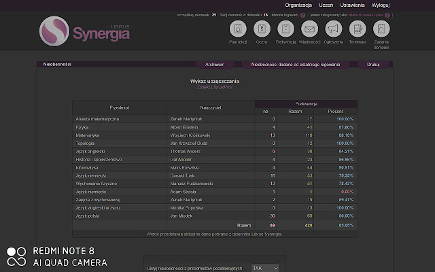Click the 88.18% Matematyka percentage
This screenshot has width=435, height=272.
[x=346, y=135]
